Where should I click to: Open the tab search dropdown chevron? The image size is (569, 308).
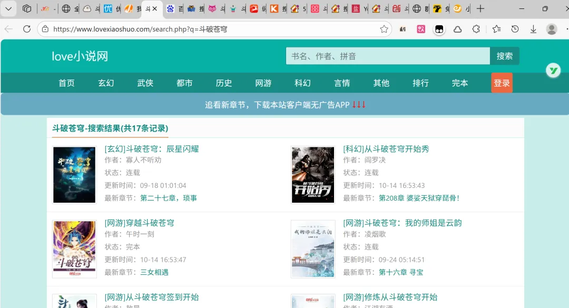click(8, 9)
